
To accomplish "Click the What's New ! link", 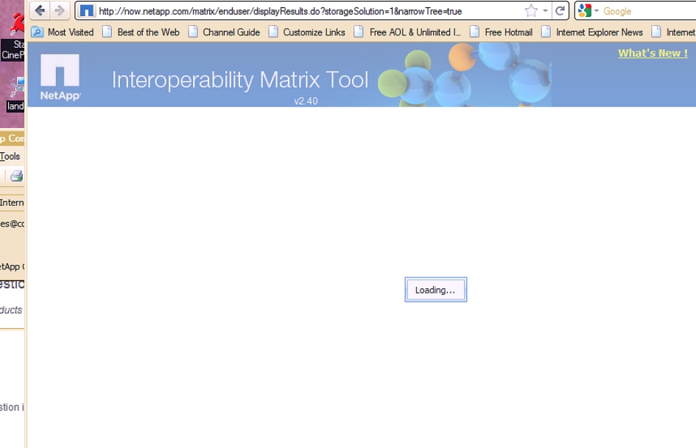I will point(653,53).
